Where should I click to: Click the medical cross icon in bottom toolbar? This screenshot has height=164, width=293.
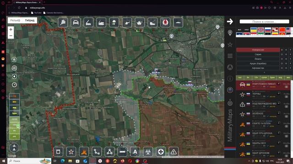coord(161,152)
